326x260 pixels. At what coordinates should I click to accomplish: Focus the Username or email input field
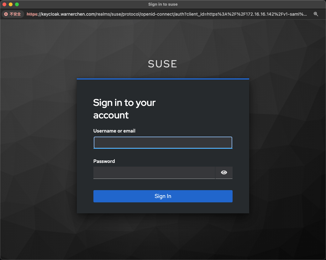[x=163, y=143]
